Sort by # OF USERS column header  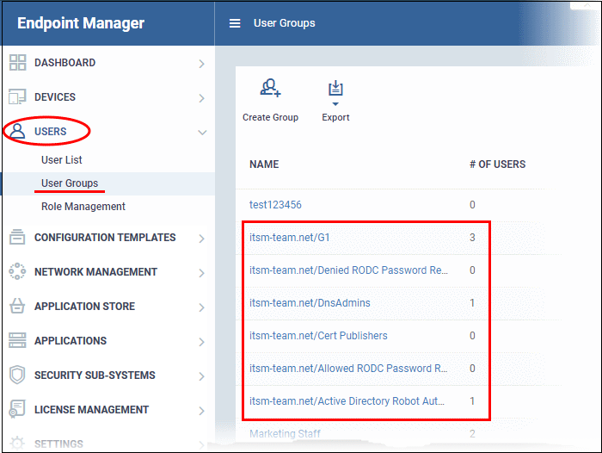498,164
